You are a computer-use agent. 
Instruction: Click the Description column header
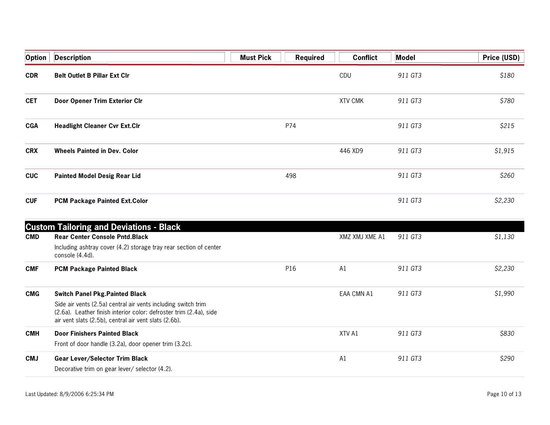73,58
